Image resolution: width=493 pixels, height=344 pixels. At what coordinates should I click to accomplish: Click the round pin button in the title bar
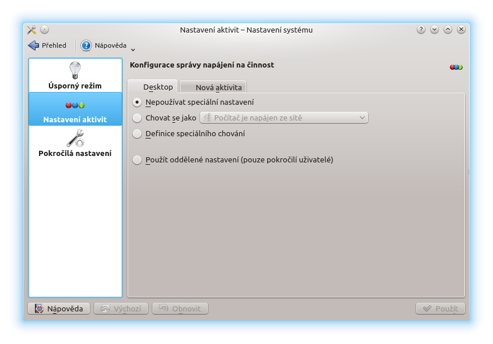(x=45, y=30)
